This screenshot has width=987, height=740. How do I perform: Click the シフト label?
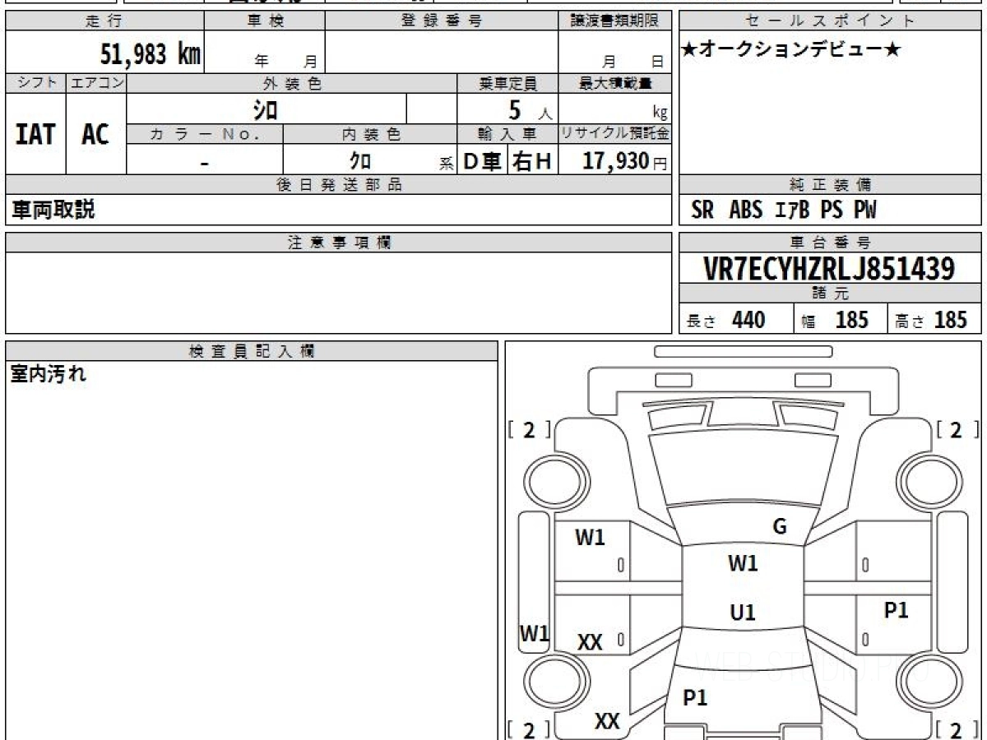tap(35, 83)
